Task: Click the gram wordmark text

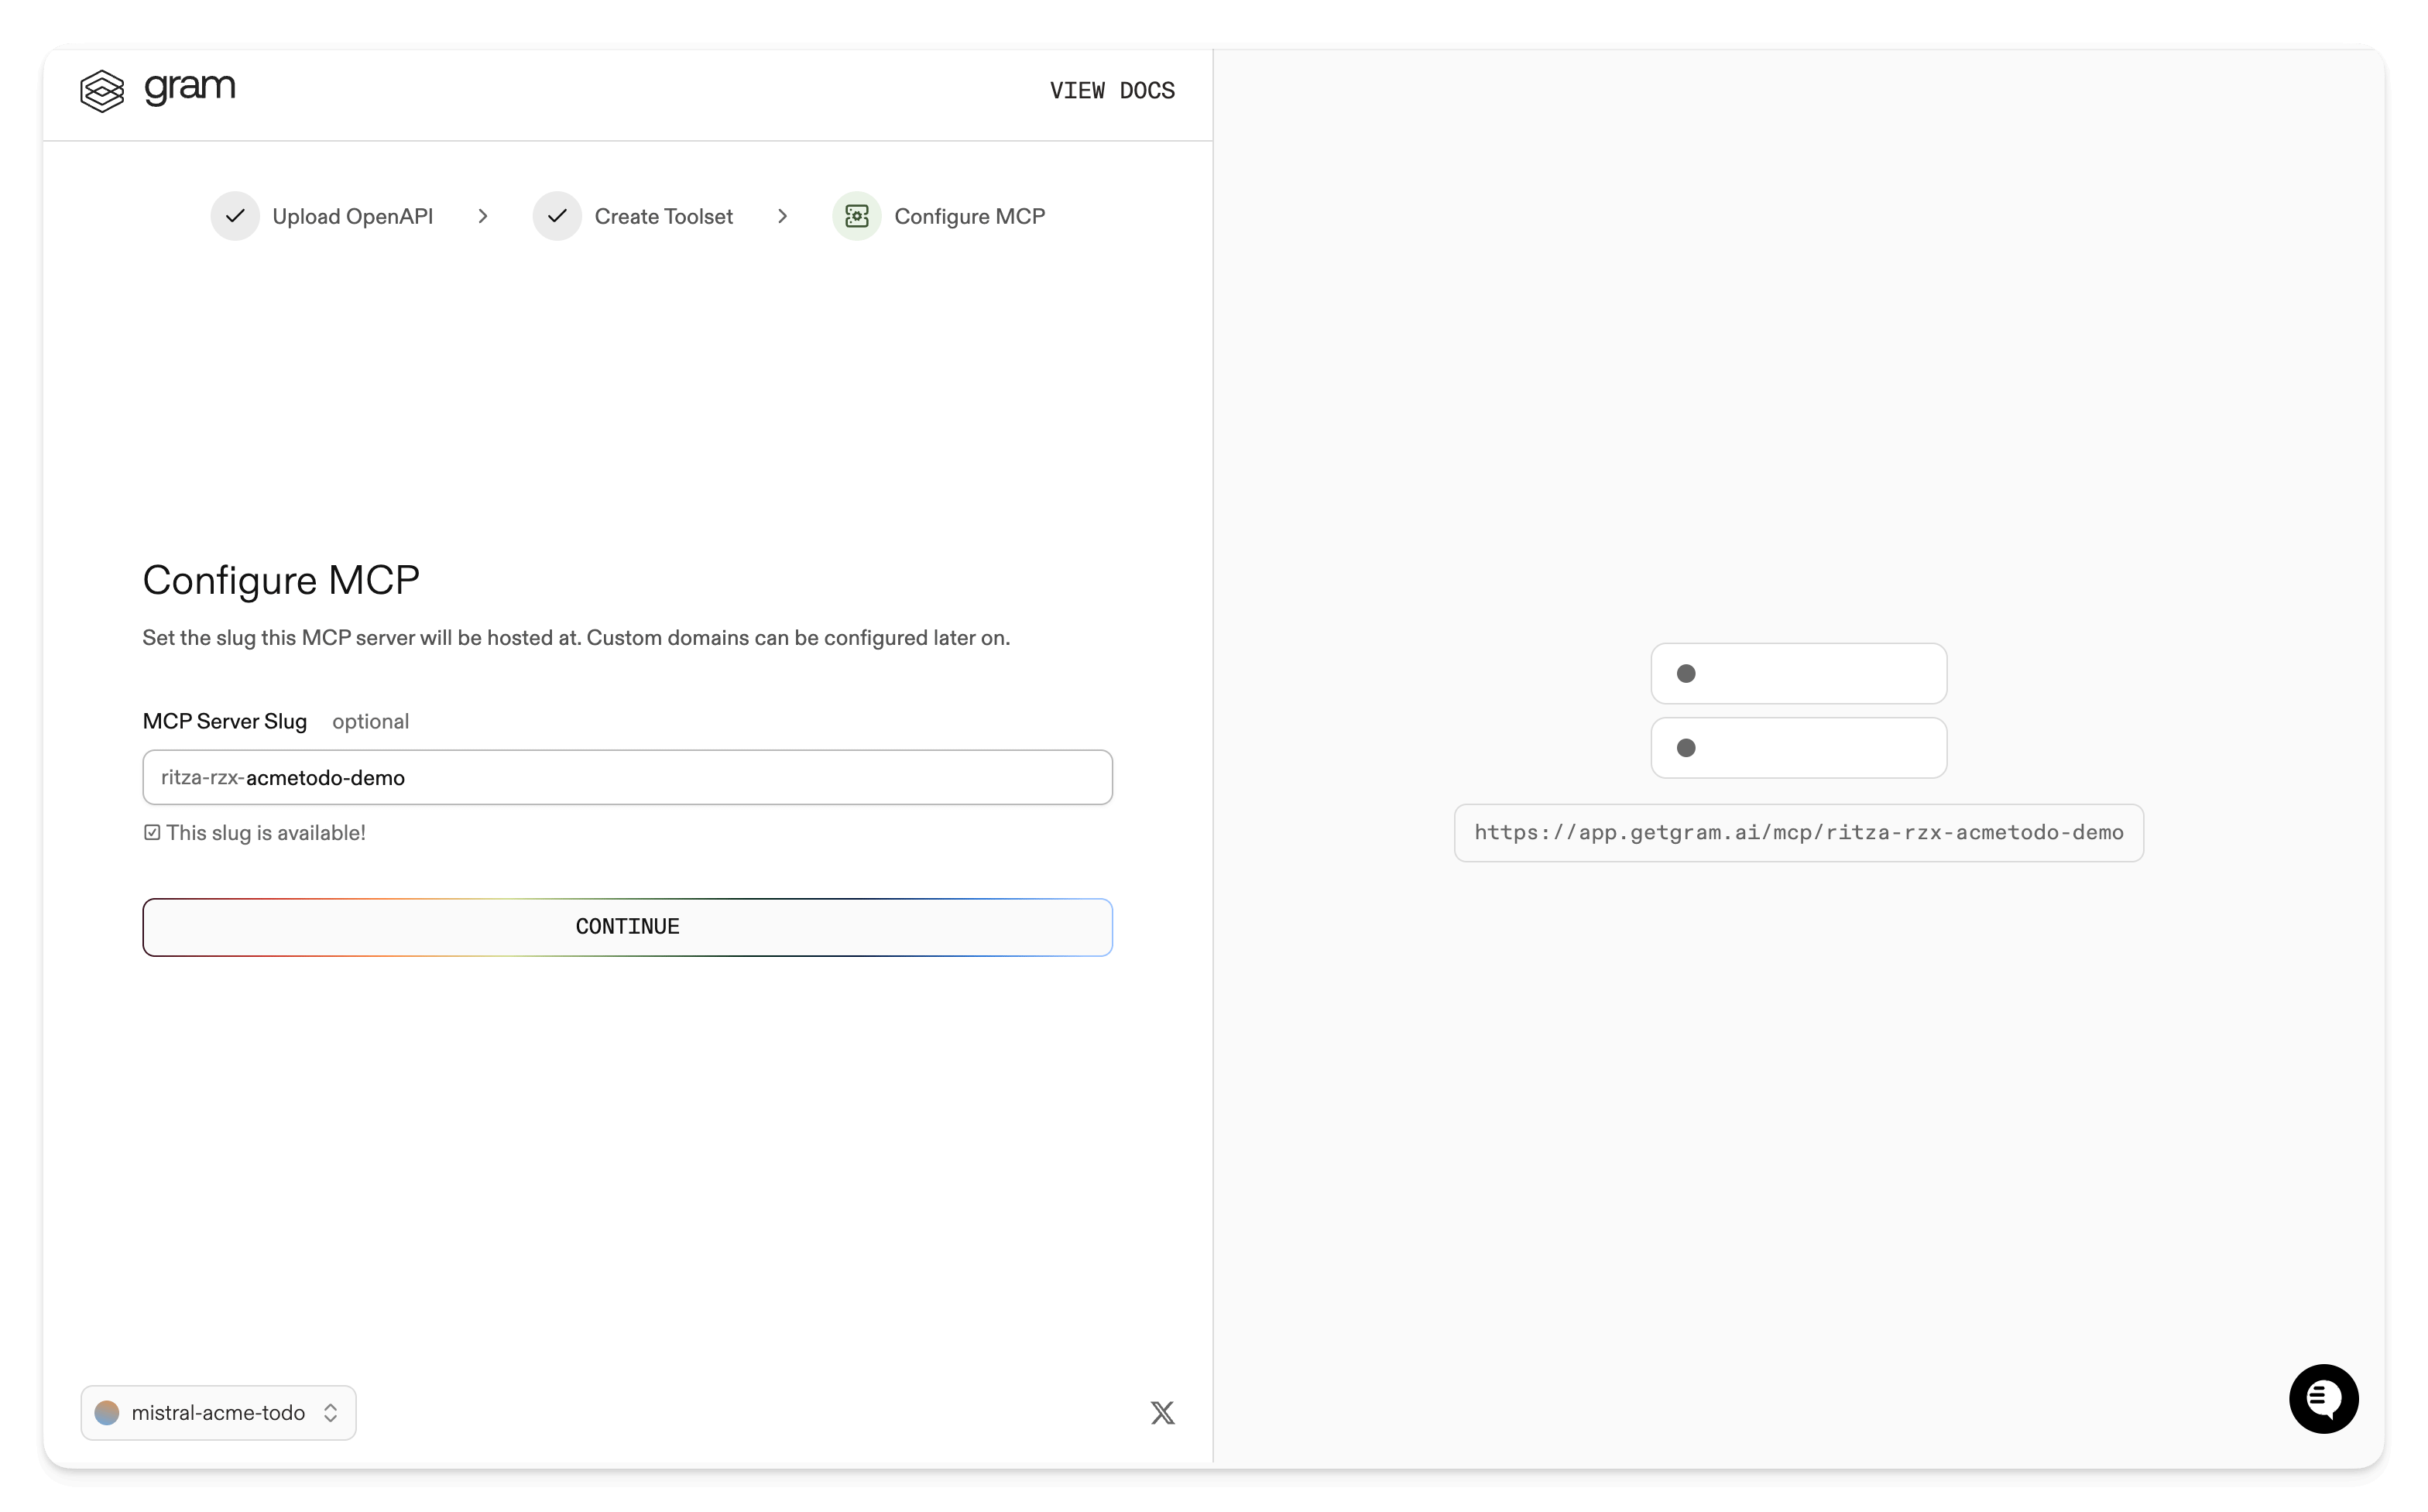Action: (x=190, y=88)
